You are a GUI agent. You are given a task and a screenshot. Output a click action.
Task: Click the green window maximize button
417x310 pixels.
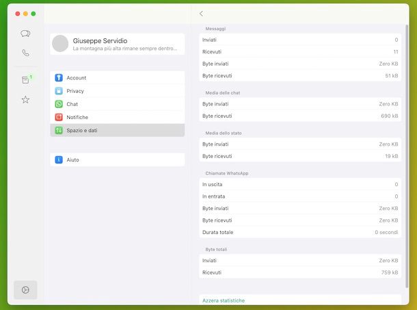[33, 14]
